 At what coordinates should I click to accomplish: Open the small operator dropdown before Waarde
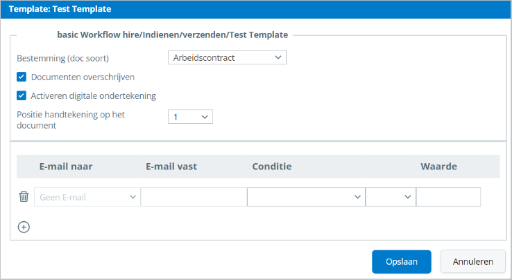pos(391,197)
